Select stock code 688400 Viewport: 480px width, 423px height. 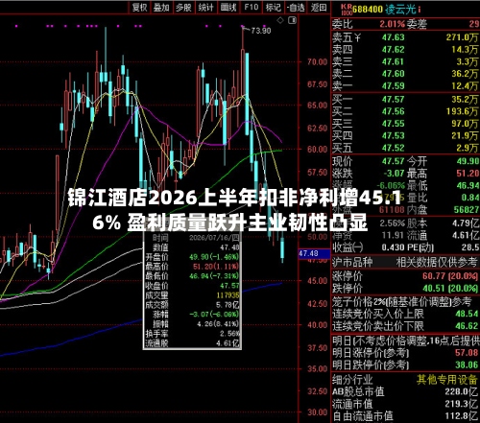[x=368, y=10]
